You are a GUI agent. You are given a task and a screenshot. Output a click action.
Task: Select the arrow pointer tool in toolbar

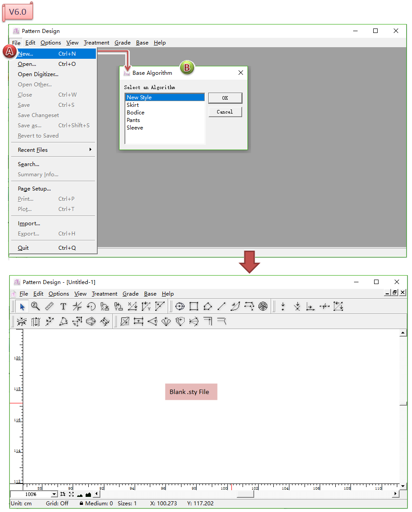tap(22, 306)
